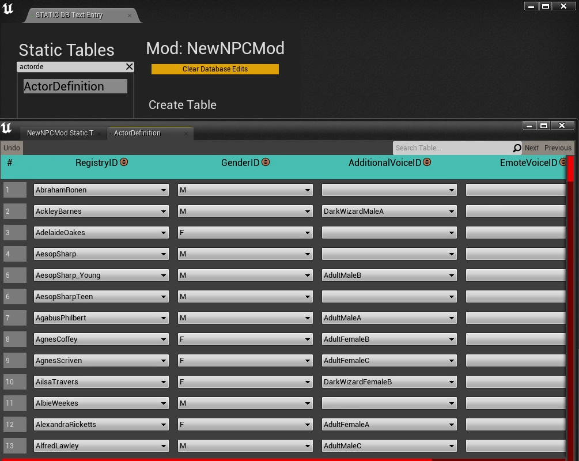Open the AesopSharpTeen RegistryID dropdown
Screen dimensions: 579x461
click(101, 297)
